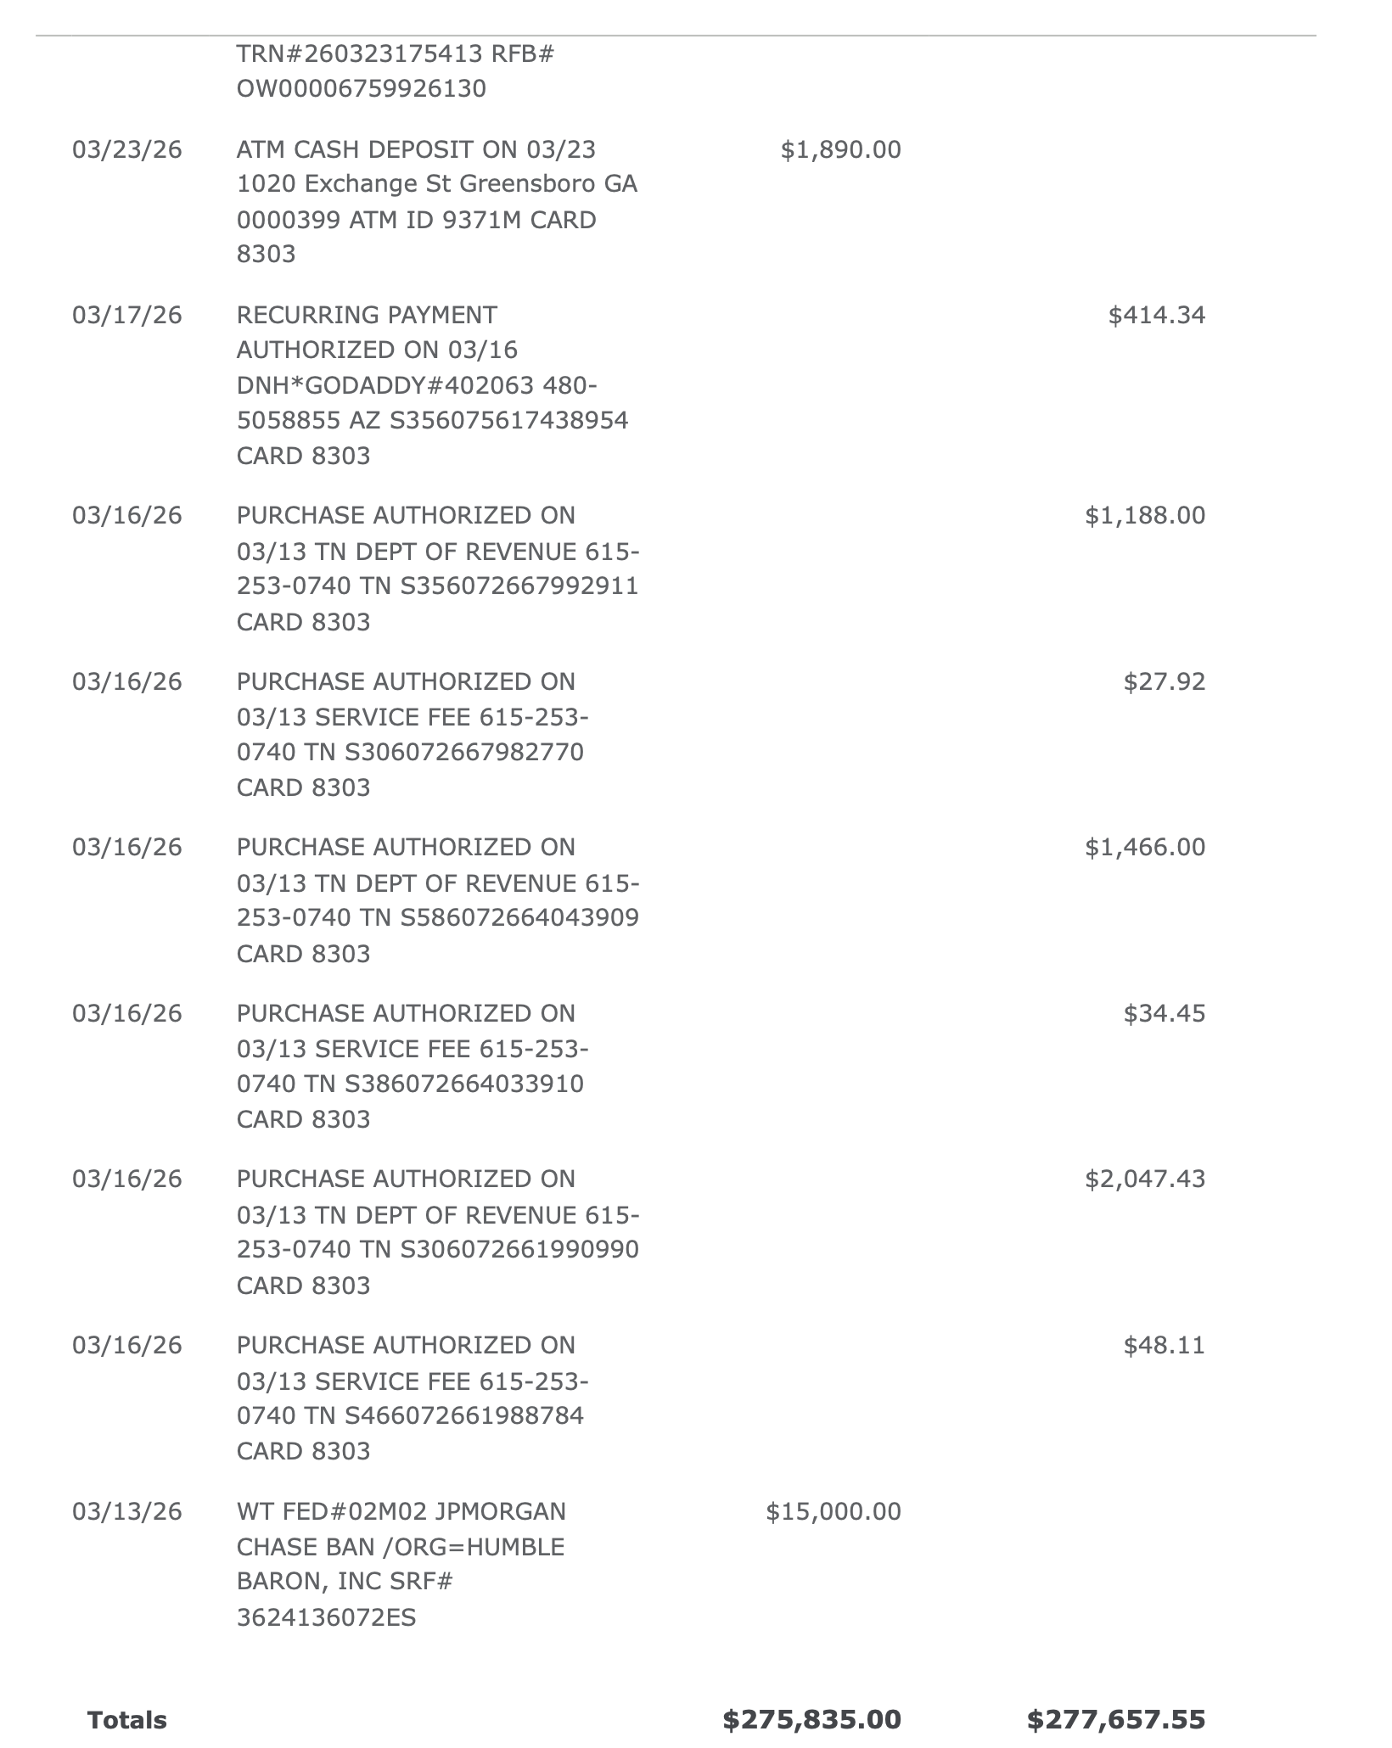Select the S386072664033910 service fee description
The height and width of the screenshot is (1748, 1392).
click(413, 1067)
